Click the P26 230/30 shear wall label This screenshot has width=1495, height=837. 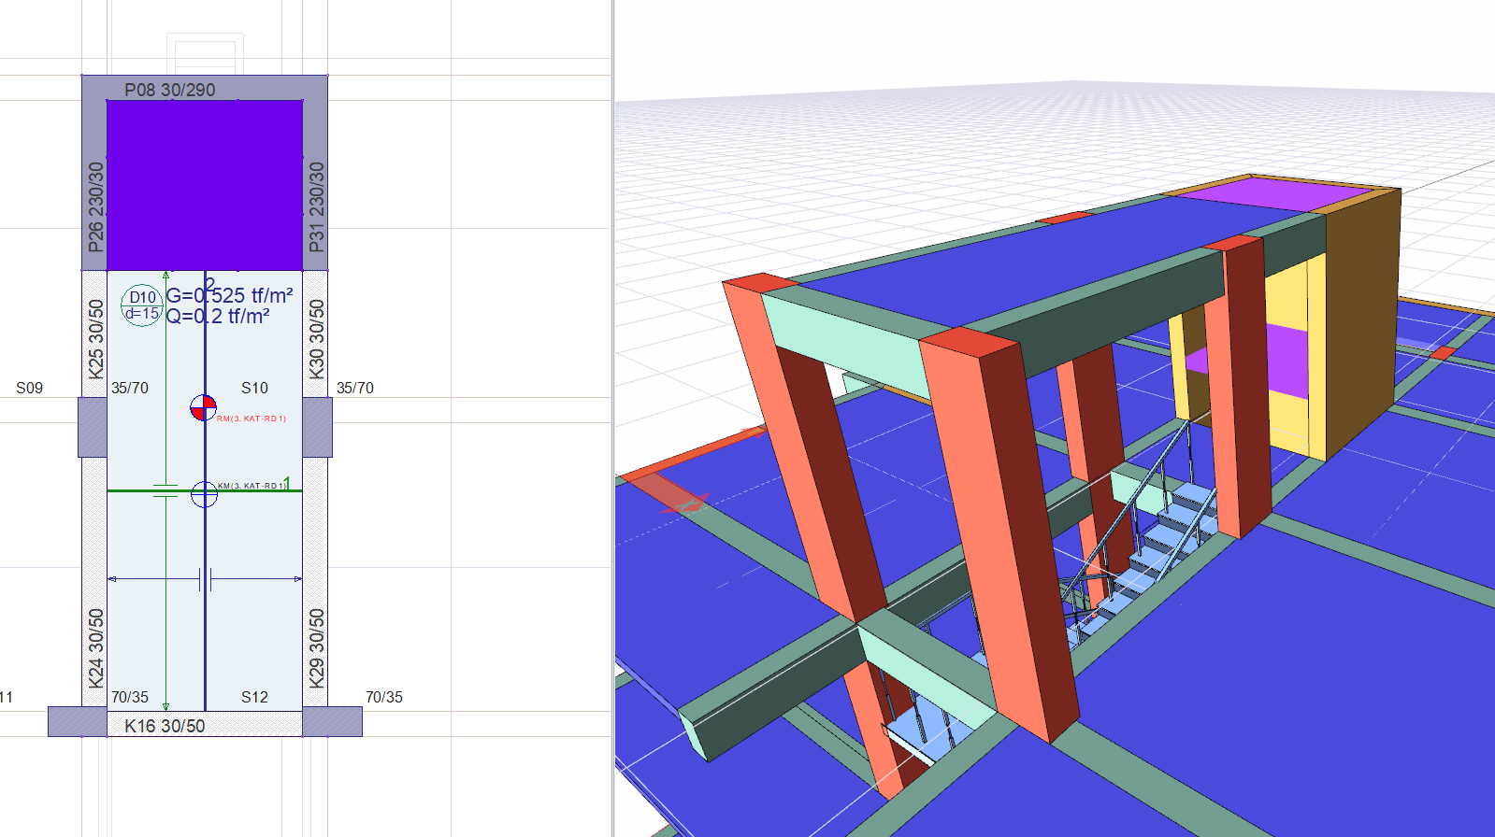(95, 206)
